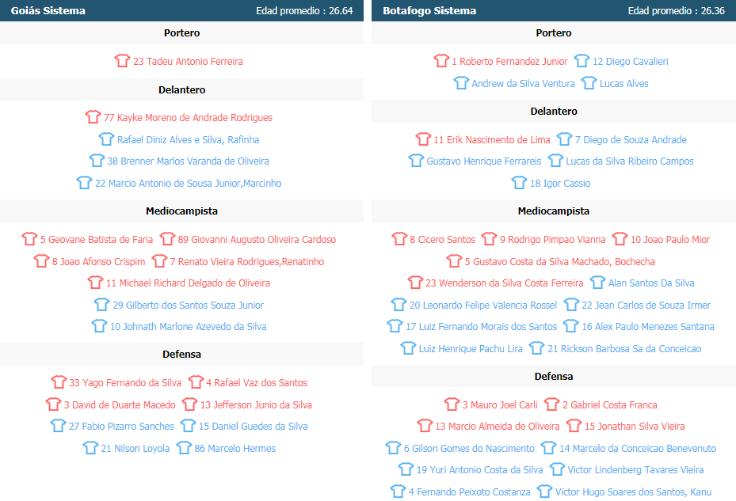Viewport: 736px width, 501px height.
Task: Click the red jersey icon for Renato Vieira Rodrigues
Action: pyautogui.click(x=159, y=261)
